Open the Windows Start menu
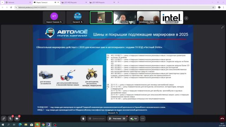This screenshot has width=226, height=127. 2,125
